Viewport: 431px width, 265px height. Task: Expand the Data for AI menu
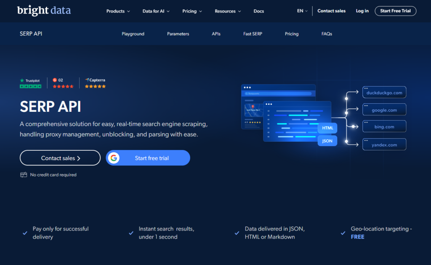[x=156, y=11]
